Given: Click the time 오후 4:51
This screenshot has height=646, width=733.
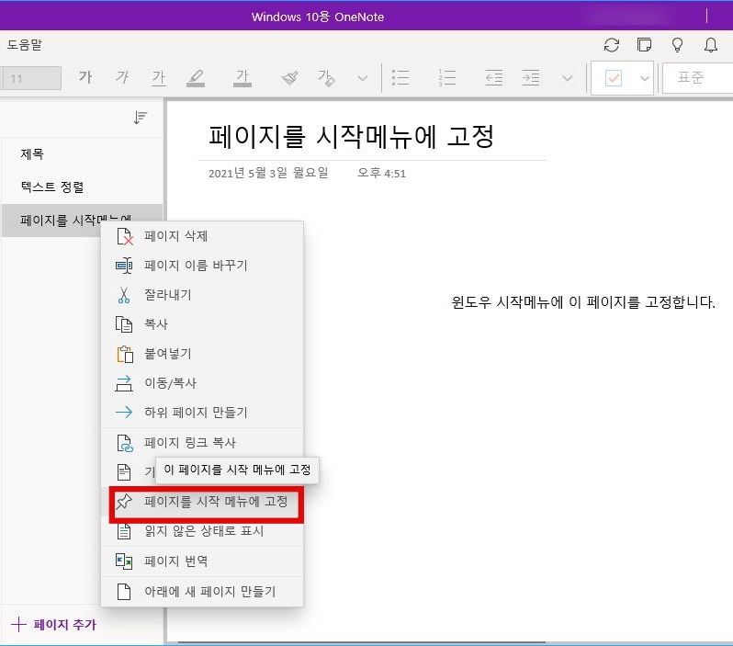Looking at the screenshot, I should (x=381, y=173).
